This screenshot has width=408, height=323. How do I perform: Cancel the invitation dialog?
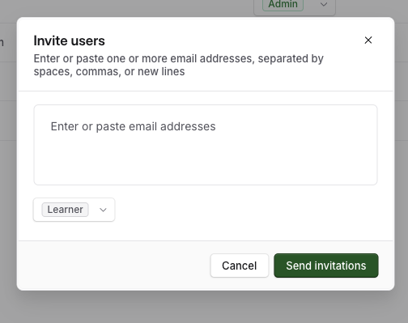click(240, 266)
